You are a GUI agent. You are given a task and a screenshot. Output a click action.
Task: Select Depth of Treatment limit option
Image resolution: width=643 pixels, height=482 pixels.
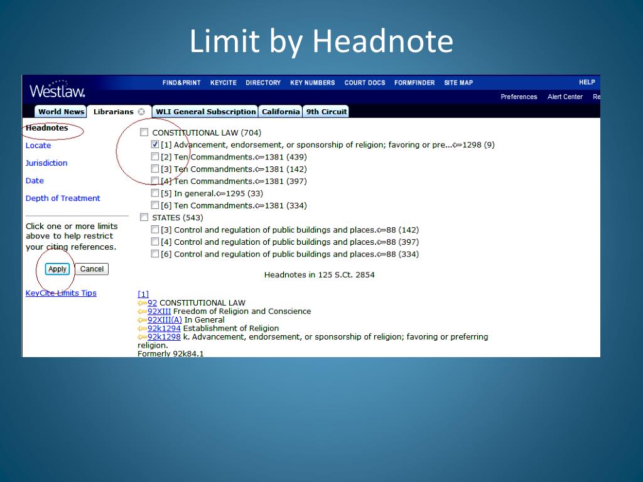(x=63, y=198)
